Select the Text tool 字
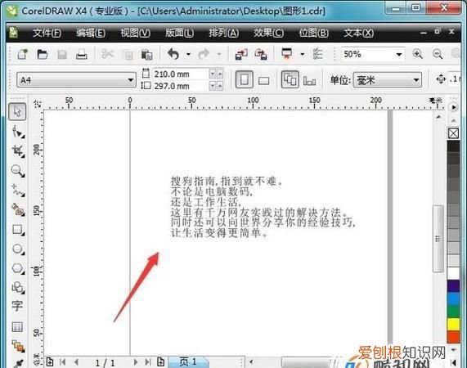 [x=17, y=307]
